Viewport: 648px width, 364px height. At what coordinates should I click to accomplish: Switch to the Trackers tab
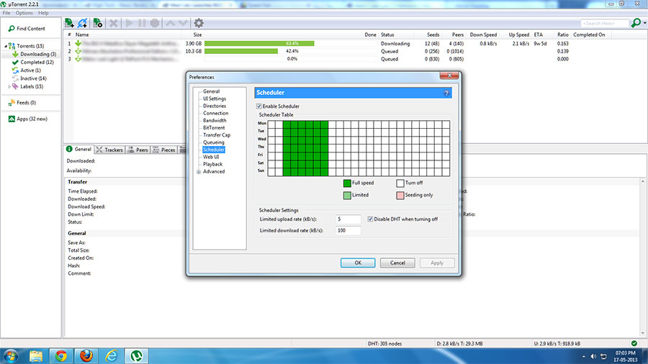109,150
